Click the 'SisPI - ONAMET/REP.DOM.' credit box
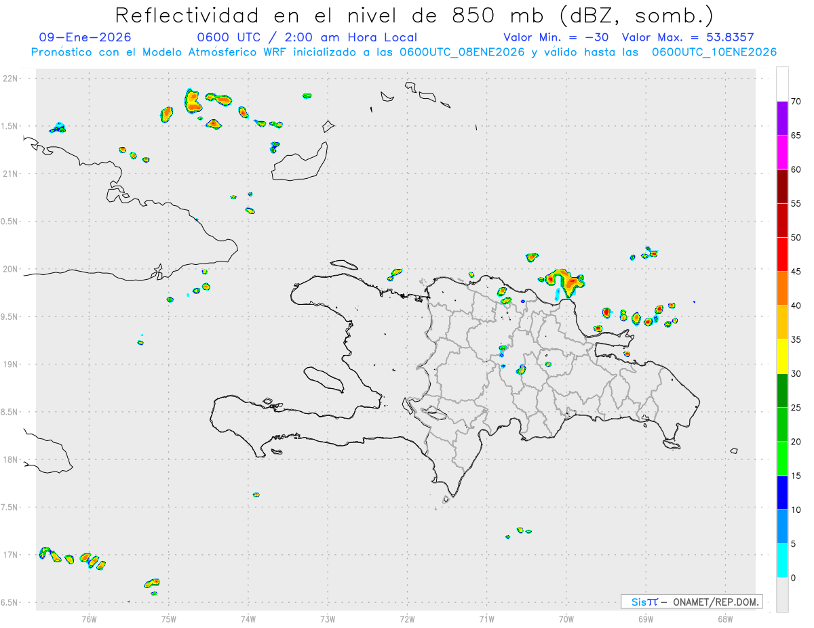 click(x=691, y=602)
